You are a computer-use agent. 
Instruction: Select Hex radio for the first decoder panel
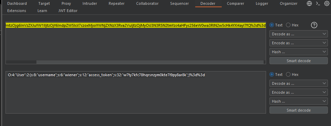[x=288, y=25]
